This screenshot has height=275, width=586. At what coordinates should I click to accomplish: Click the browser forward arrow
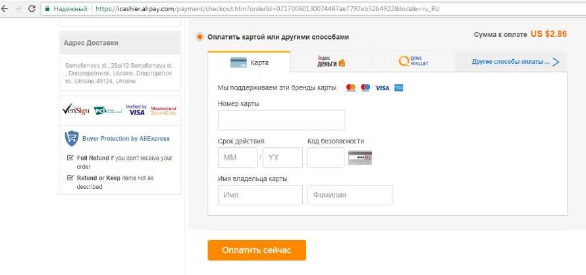(x=18, y=9)
